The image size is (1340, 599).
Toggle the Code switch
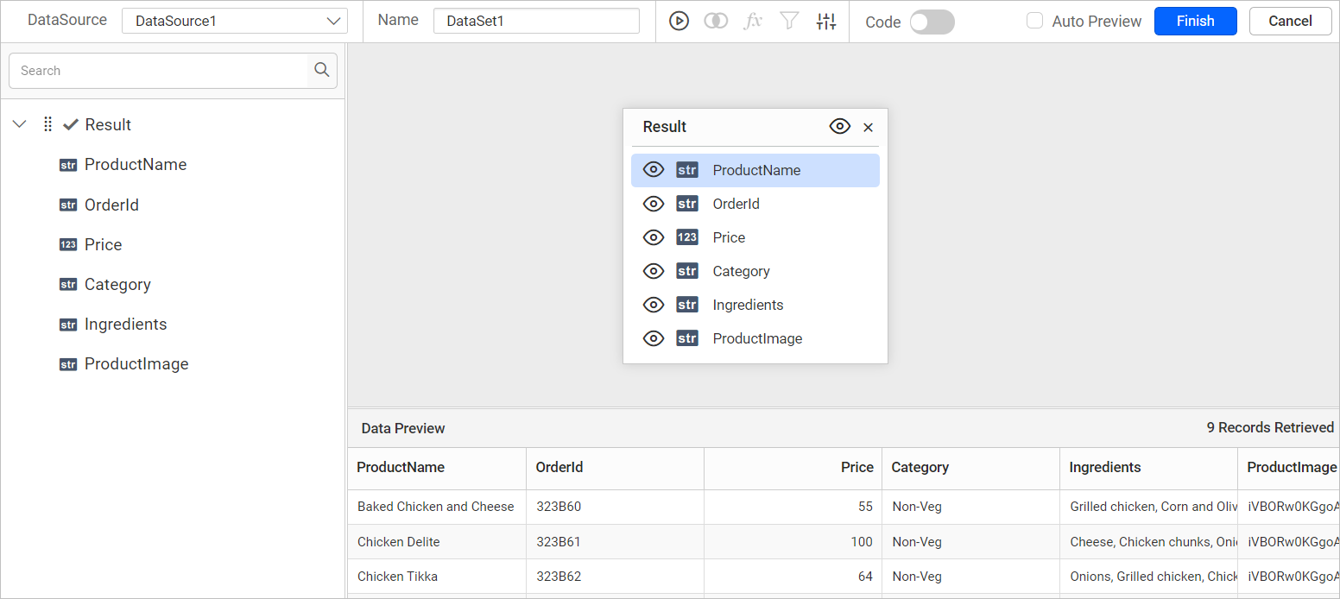932,22
